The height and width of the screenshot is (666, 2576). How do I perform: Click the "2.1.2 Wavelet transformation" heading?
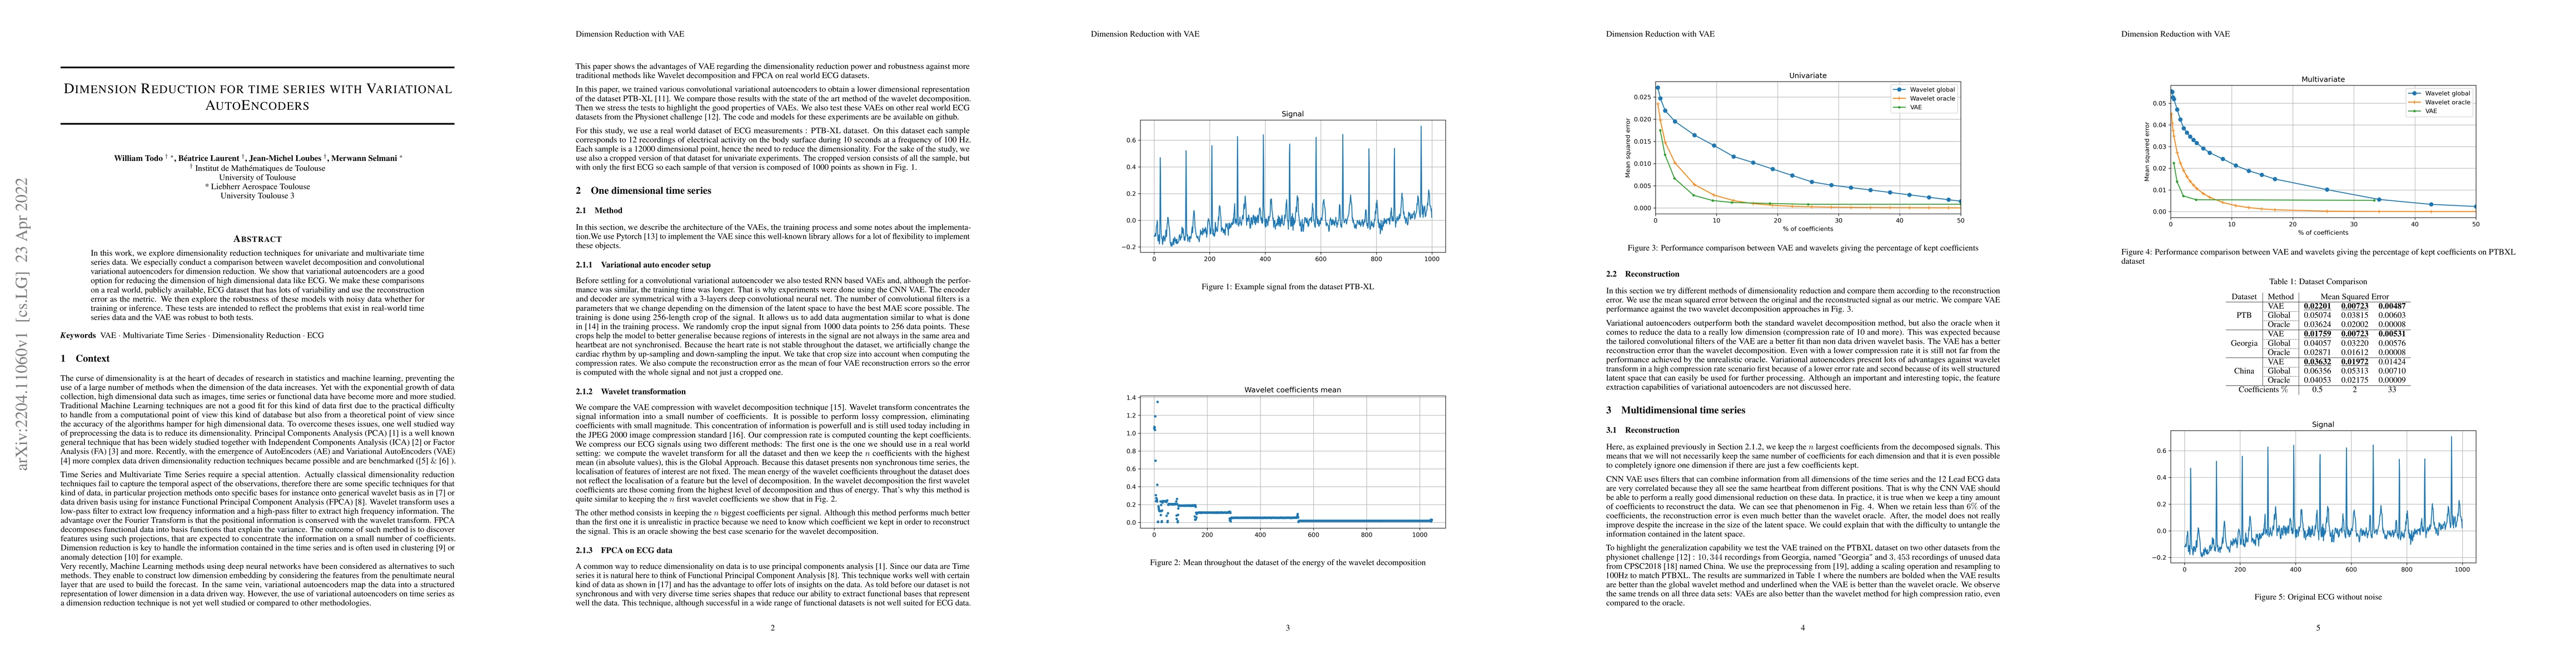630,391
